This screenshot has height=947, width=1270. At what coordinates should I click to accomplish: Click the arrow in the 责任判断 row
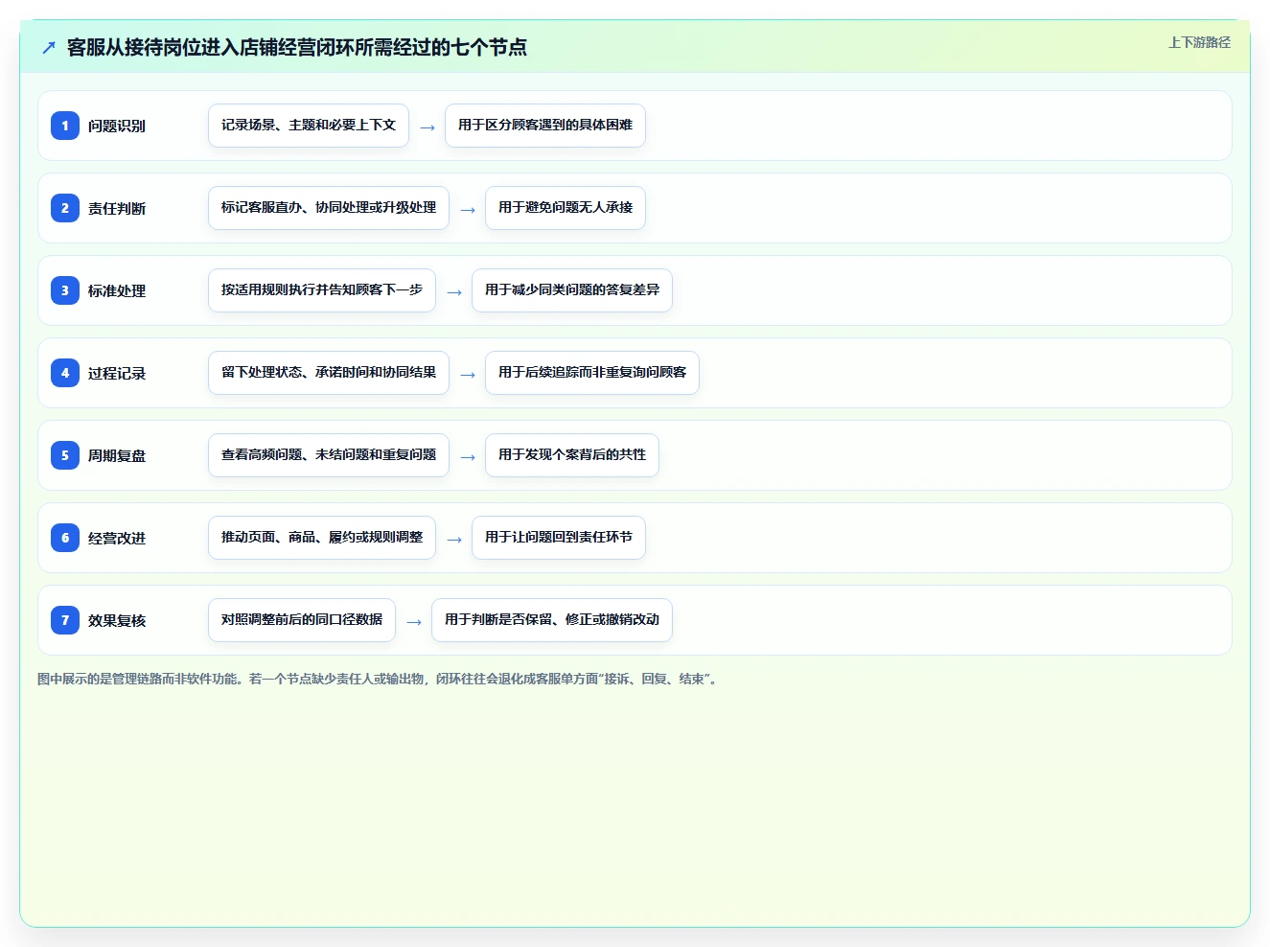tap(468, 209)
